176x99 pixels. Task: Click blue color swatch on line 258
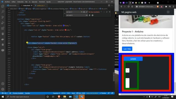click(64, 26)
